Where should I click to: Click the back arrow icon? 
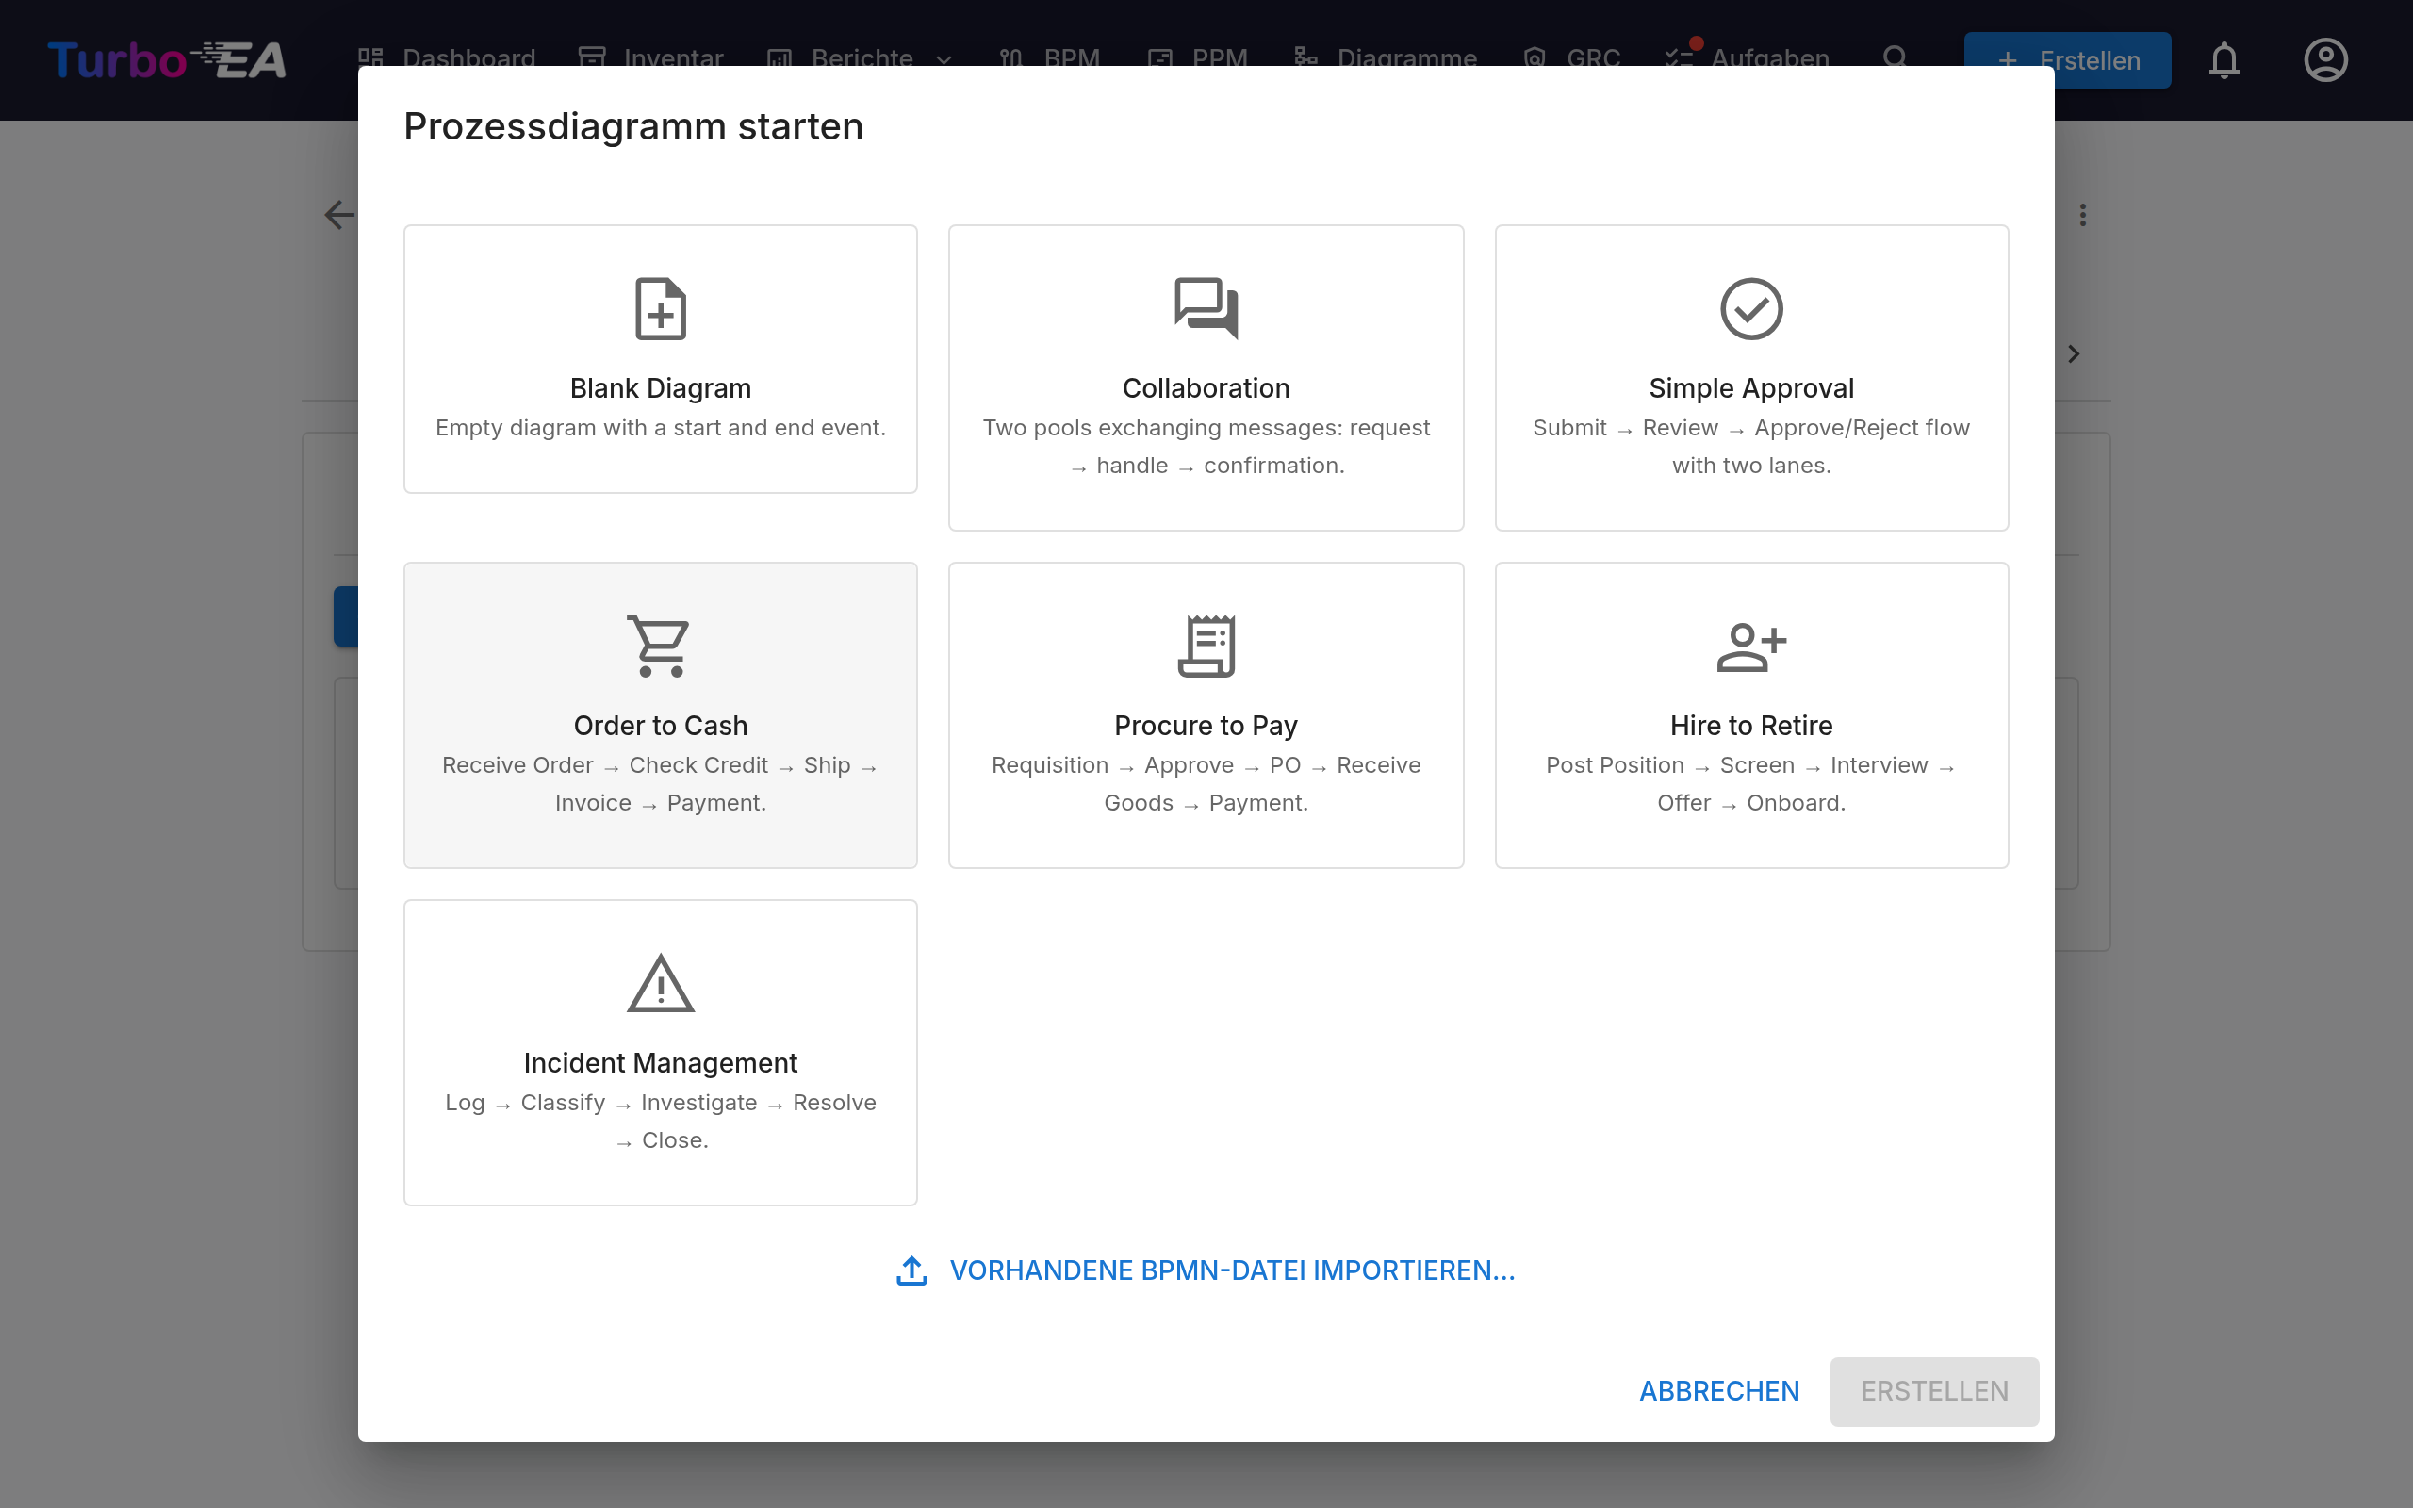pos(339,215)
